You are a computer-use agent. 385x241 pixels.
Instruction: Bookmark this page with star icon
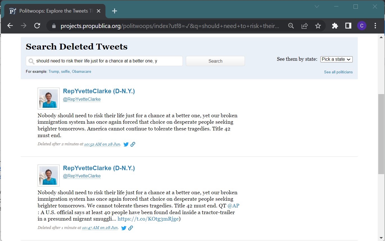[318, 26]
